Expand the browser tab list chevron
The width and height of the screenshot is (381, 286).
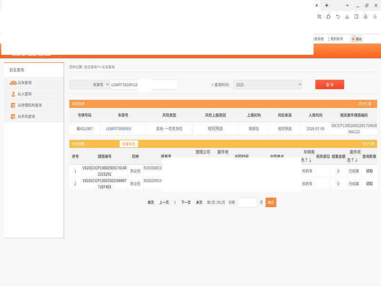pos(347,5)
